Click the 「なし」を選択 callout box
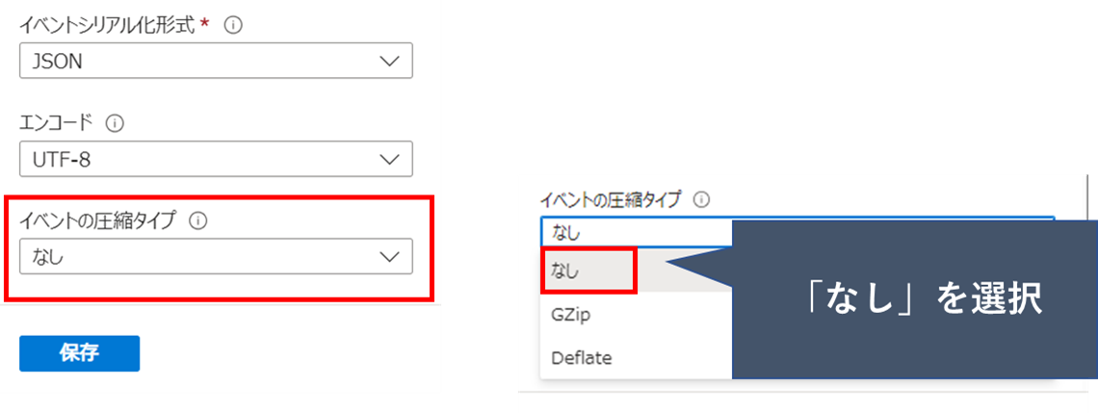The image size is (1098, 413). [x=915, y=299]
